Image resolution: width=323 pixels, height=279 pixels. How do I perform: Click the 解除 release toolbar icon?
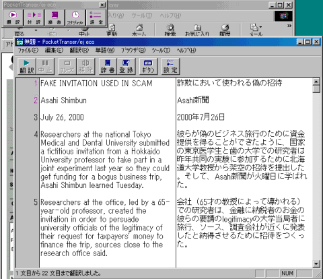click(x=85, y=66)
